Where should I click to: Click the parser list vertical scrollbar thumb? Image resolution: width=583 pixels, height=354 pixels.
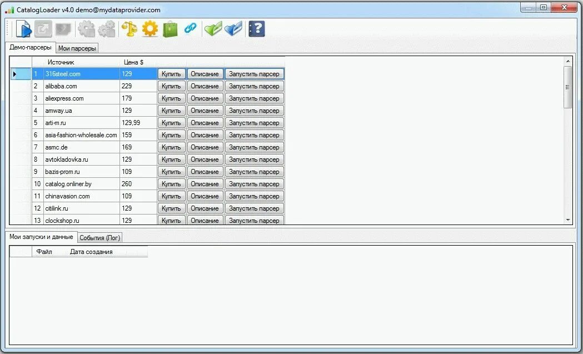pyautogui.click(x=568, y=87)
